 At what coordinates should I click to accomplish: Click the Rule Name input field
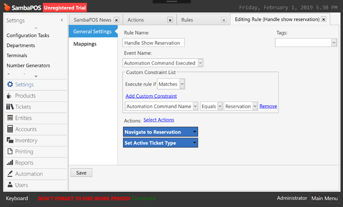(154, 43)
